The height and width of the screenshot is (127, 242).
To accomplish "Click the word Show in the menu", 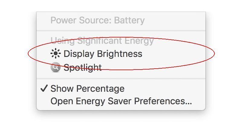I will 62,89.
